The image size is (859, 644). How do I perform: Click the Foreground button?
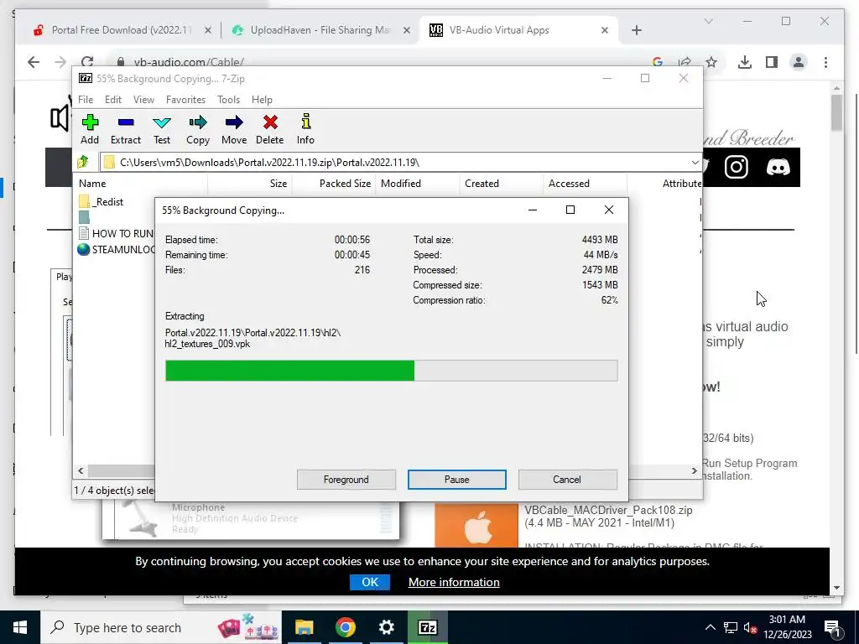pos(346,479)
